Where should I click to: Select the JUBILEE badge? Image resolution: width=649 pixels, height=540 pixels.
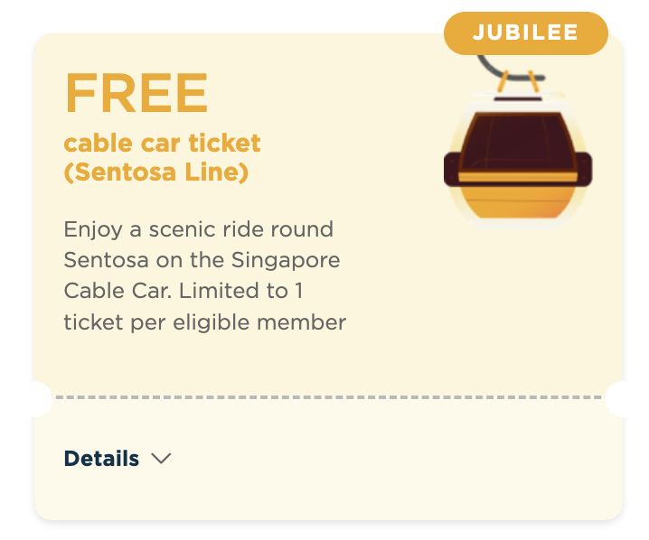525,33
